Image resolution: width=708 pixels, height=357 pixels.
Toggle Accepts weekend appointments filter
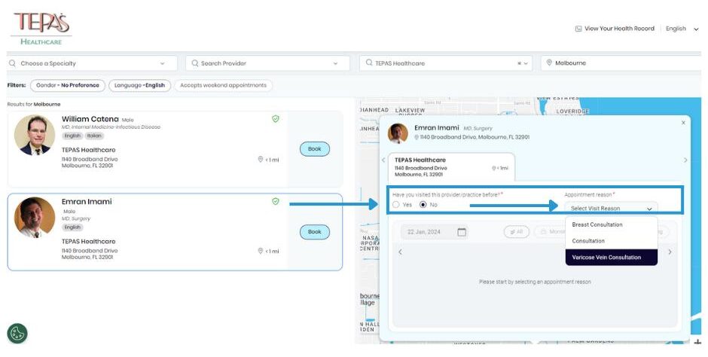coord(223,85)
